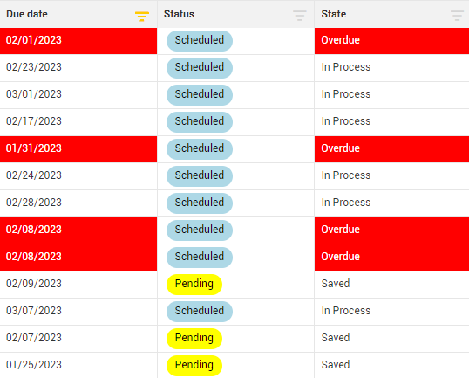
Task: Click the overdue 01/31/2023 due date cell
Action: click(78, 149)
